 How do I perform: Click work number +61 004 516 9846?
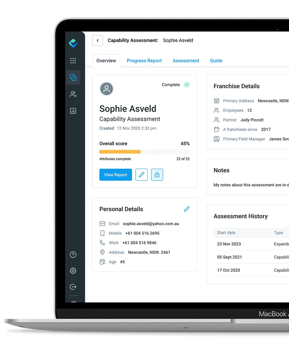pos(139,243)
